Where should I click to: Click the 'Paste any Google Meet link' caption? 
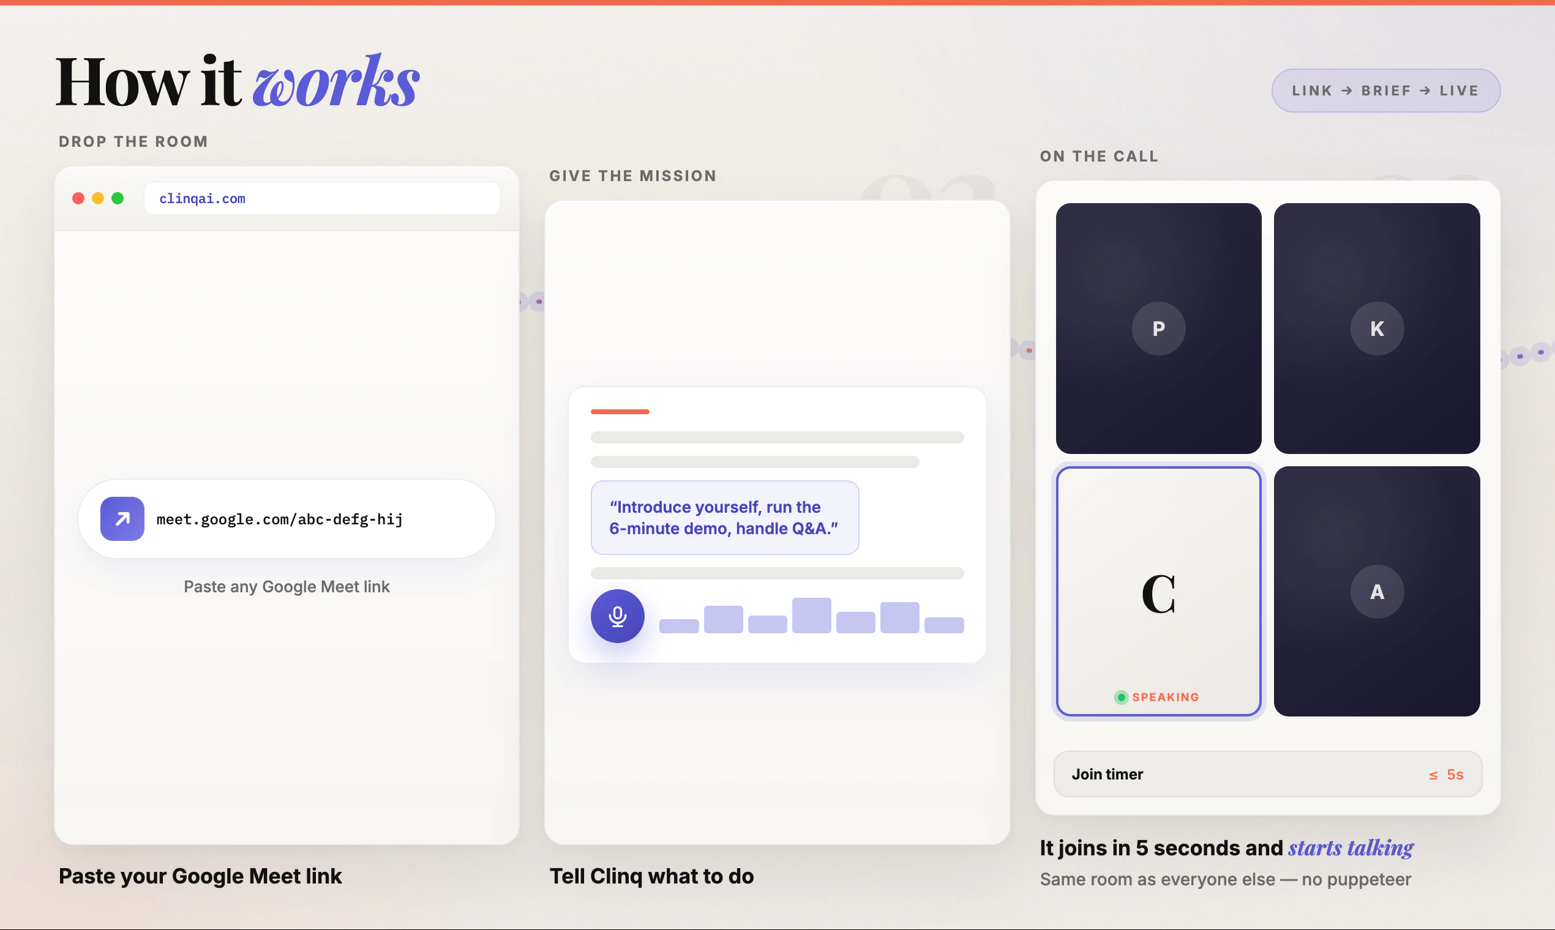287,587
